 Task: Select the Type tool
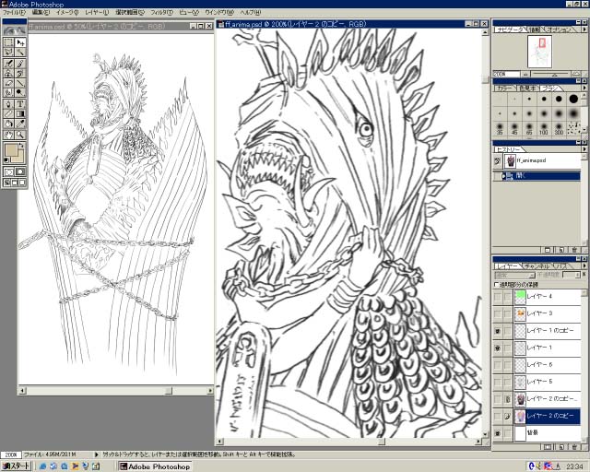[20, 103]
